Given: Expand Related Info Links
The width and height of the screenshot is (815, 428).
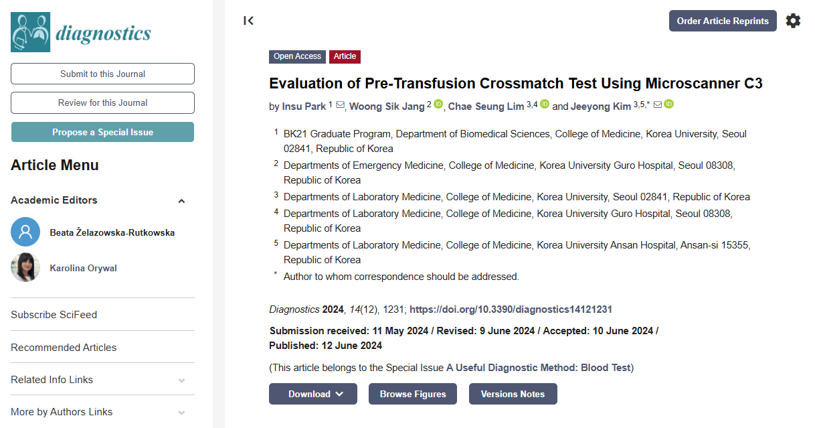Looking at the screenshot, I should [x=181, y=380].
